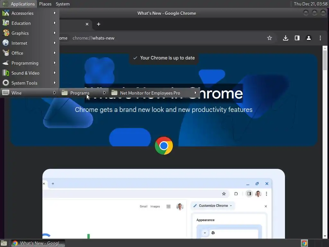Open the Internet menu category

point(30,43)
